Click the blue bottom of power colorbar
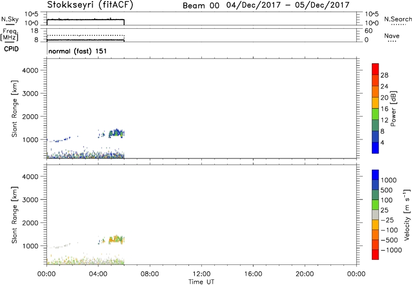The height and width of the screenshot is (285, 412). tap(375, 148)
